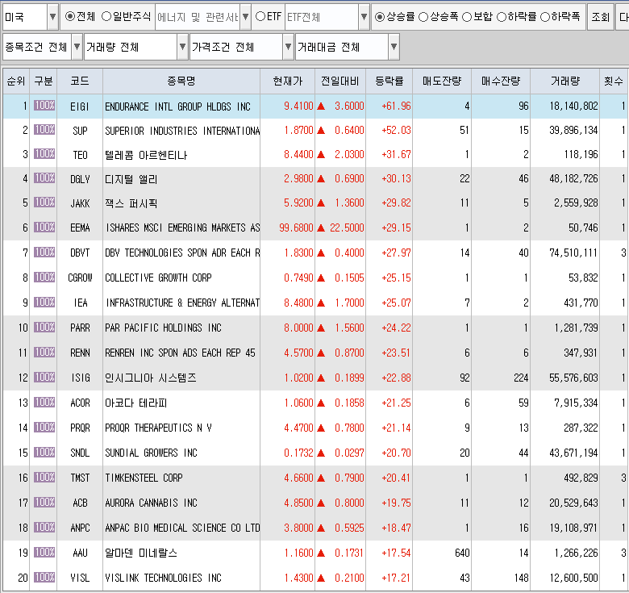The width and height of the screenshot is (629, 593).
Task: Click the 100% badge in JAKK row
Action: 44,202
